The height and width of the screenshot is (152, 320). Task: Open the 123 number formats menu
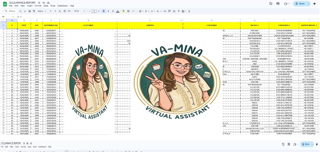69,11
